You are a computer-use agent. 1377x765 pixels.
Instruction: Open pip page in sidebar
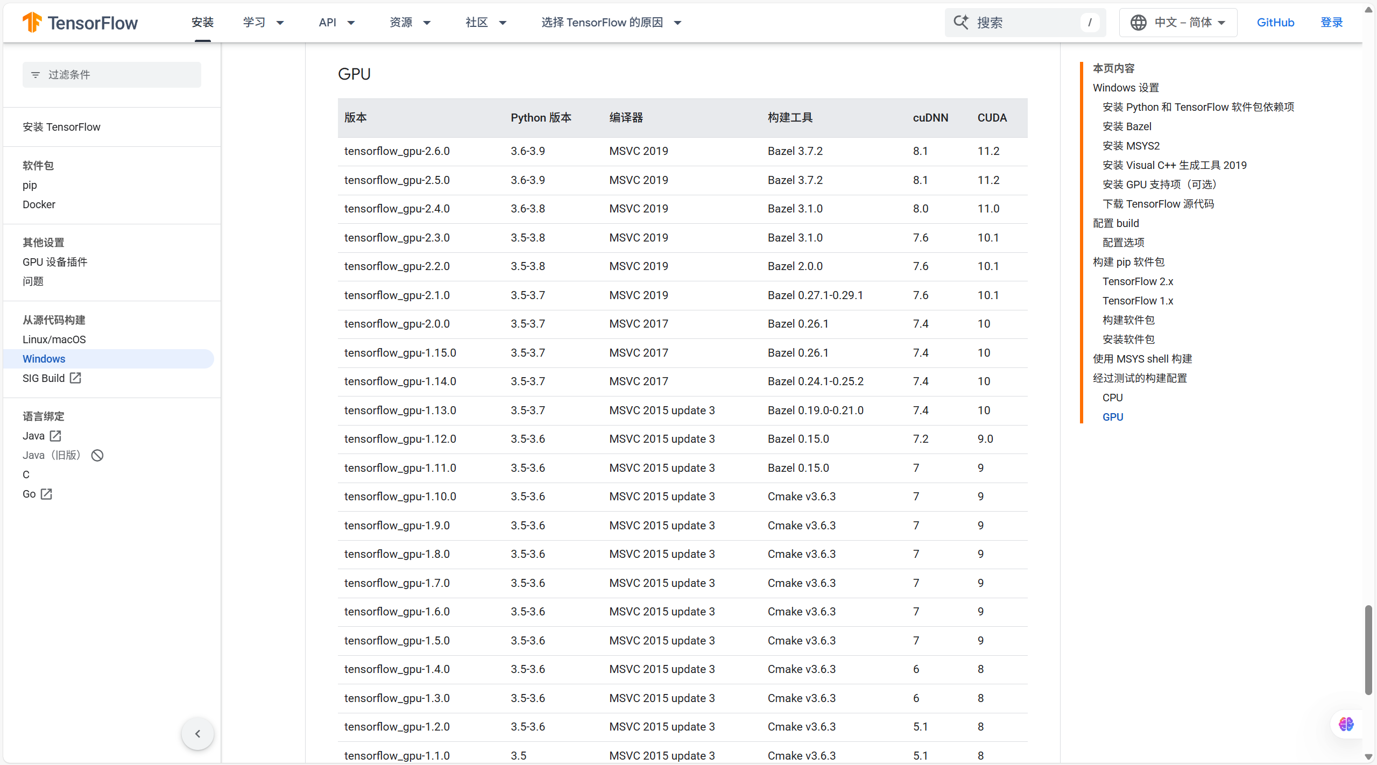coord(30,185)
